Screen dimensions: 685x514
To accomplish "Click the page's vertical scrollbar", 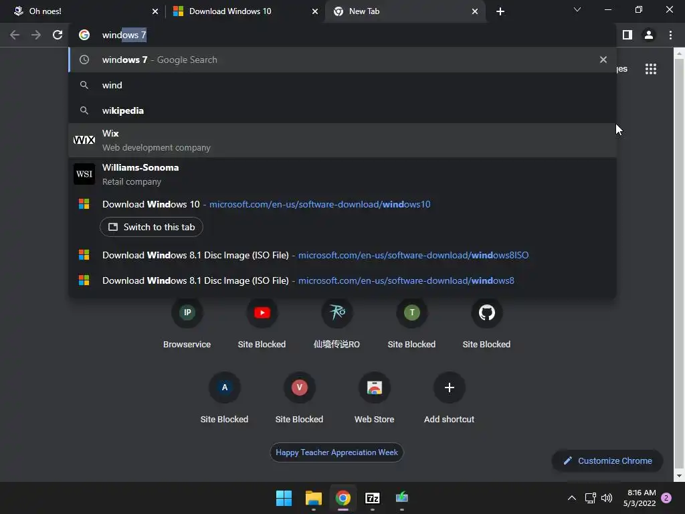I will point(679,264).
